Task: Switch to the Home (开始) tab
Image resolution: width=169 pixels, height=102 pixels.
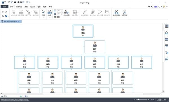Action: [12, 7]
